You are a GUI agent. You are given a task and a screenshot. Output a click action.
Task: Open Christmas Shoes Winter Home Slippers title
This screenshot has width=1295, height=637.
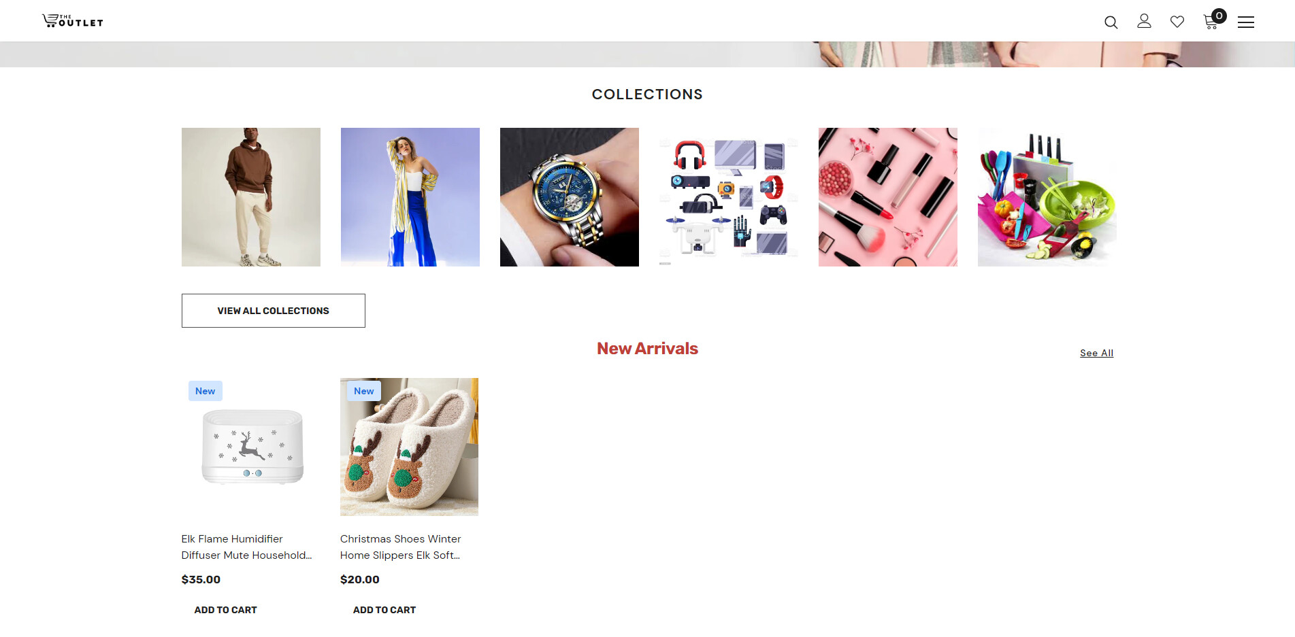pos(401,547)
